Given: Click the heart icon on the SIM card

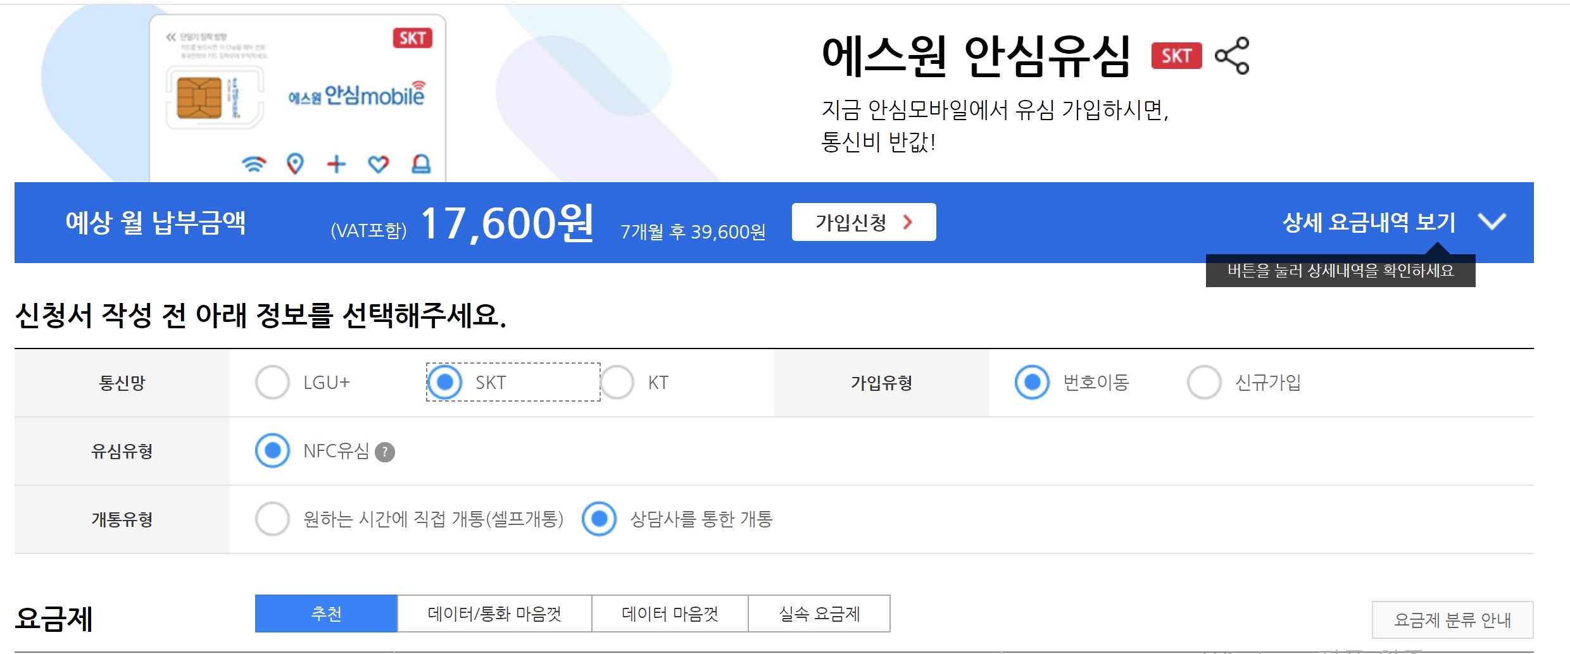Looking at the screenshot, I should (x=379, y=164).
